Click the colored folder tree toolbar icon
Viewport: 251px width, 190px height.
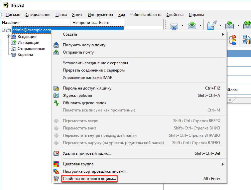click(x=232, y=40)
